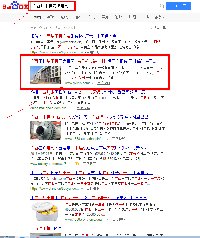Viewport: 200px width, 238px height.
Task: Click fruit dehydrator thumbnail
Action: (x=46, y=211)
